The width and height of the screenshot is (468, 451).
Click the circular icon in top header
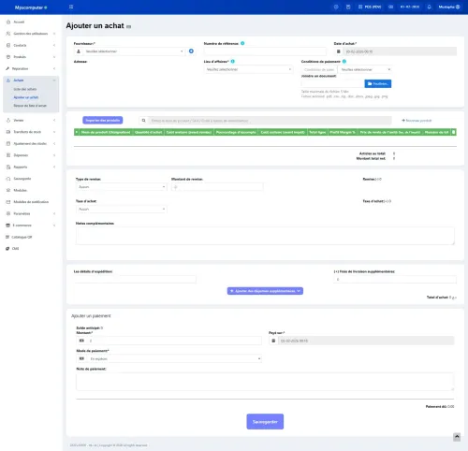(336, 7)
